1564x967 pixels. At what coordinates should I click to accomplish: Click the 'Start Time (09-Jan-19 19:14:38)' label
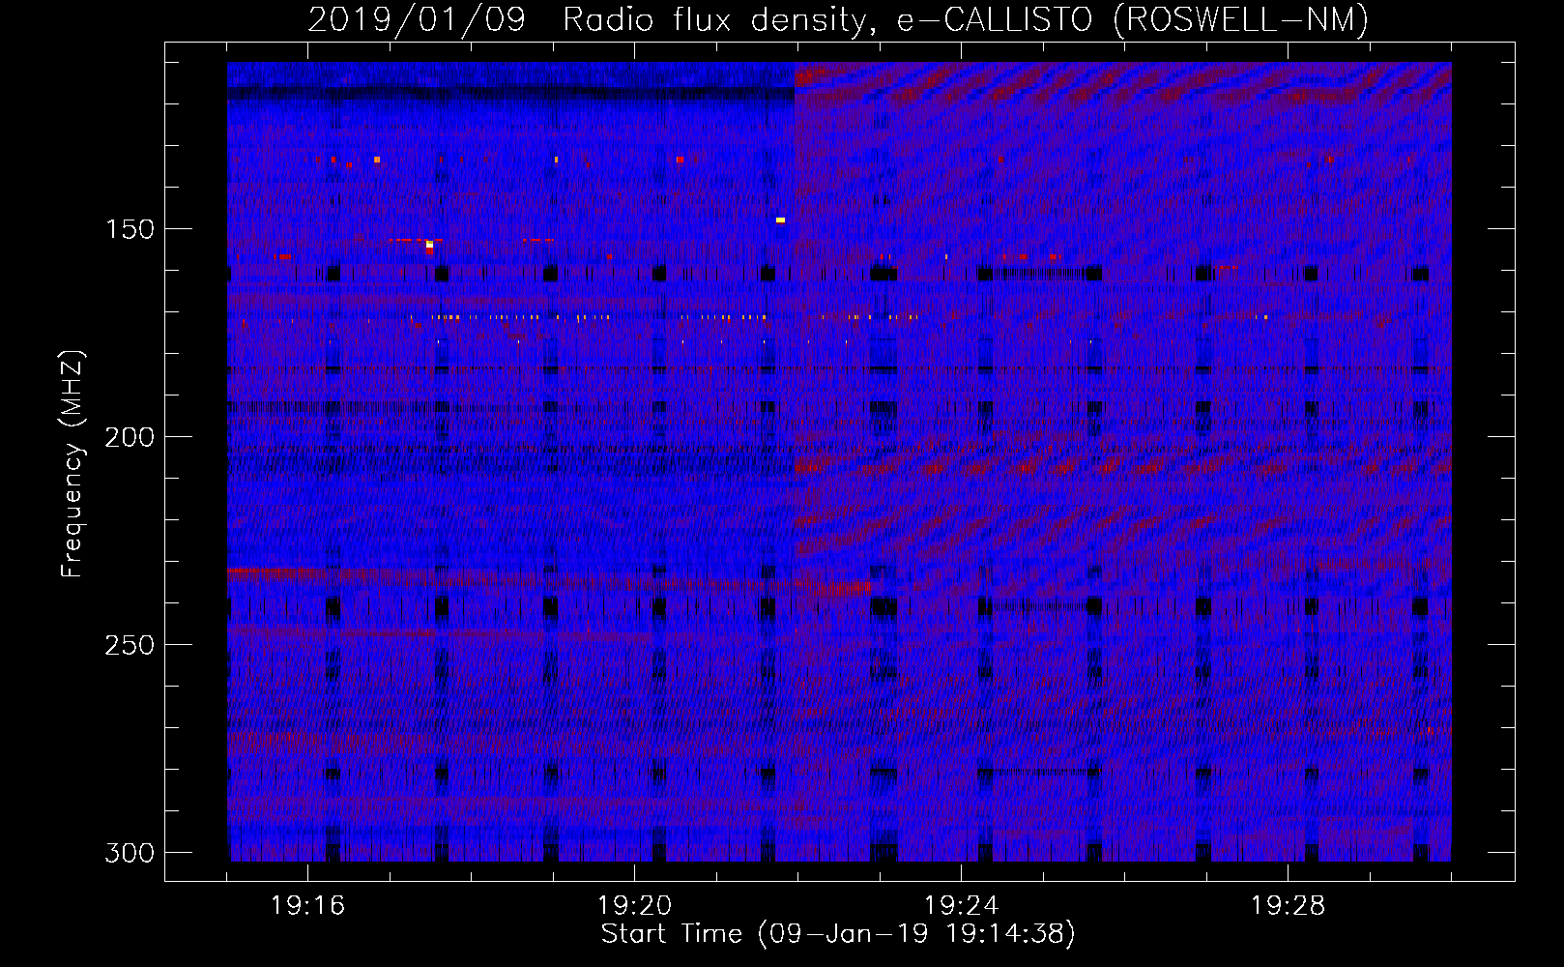point(838,934)
